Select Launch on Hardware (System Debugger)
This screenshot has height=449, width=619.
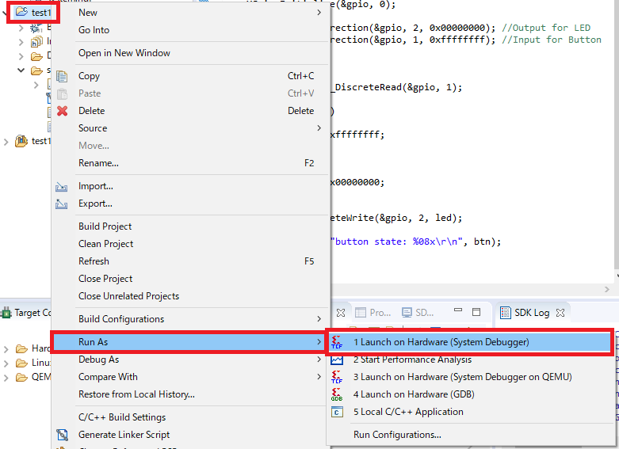441,342
